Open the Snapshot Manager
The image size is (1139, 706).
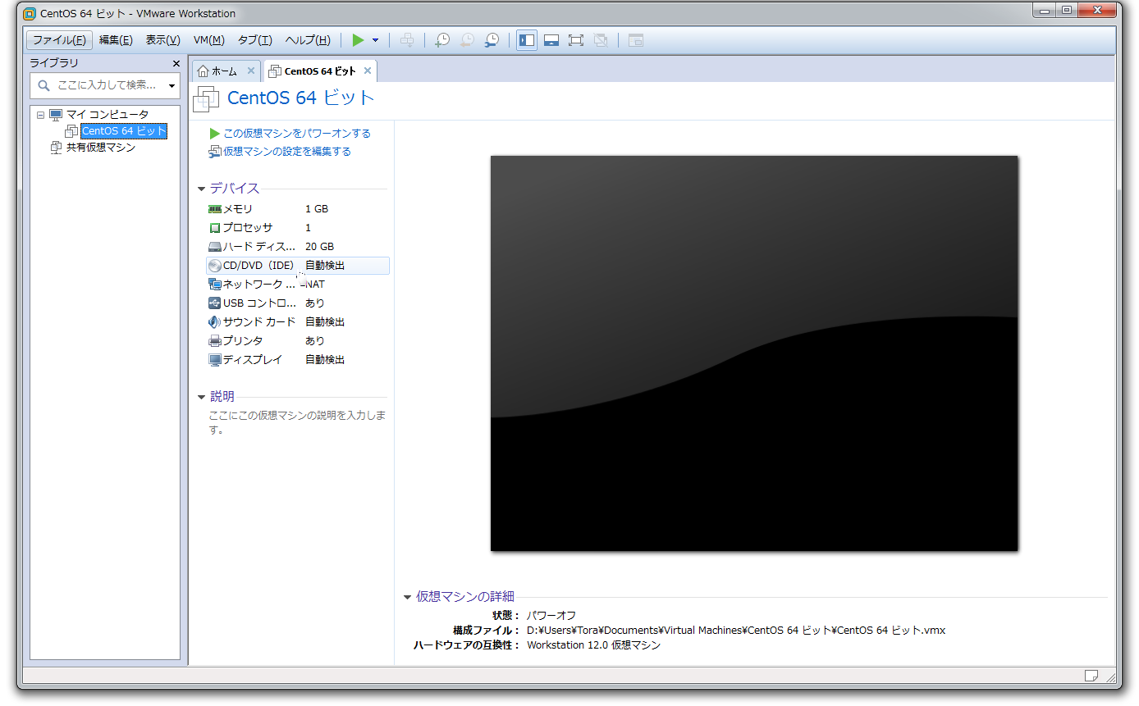click(x=492, y=39)
